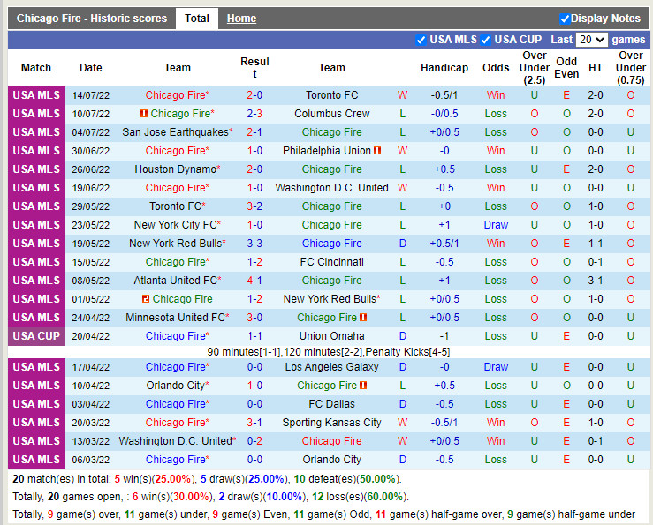Click the 3-3 result versus New York Red Bulls

point(254,244)
